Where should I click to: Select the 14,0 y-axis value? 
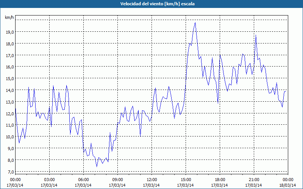pyautogui.click(x=10, y=90)
